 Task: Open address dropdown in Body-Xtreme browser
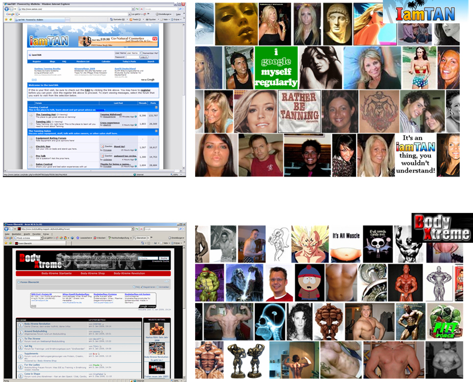132,229
